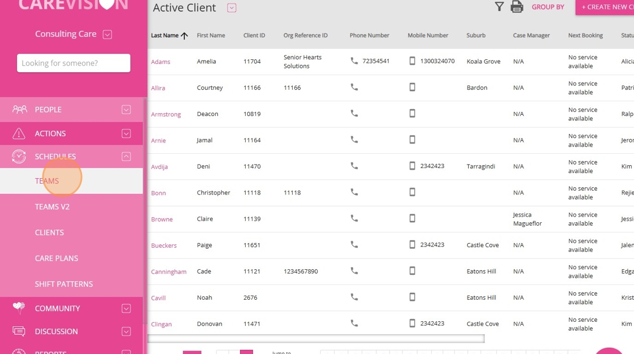The height and width of the screenshot is (354, 634).
Task: Click phone icon in Canningham row
Action: [354, 271]
